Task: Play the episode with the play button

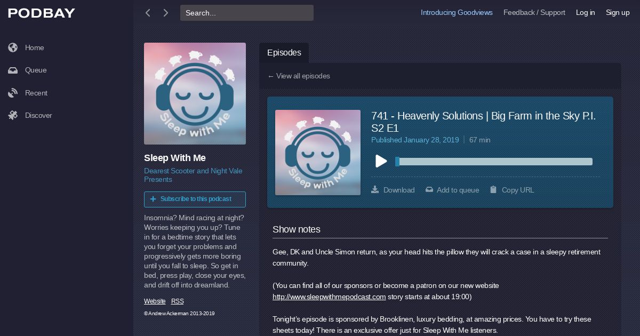Action: [x=381, y=161]
